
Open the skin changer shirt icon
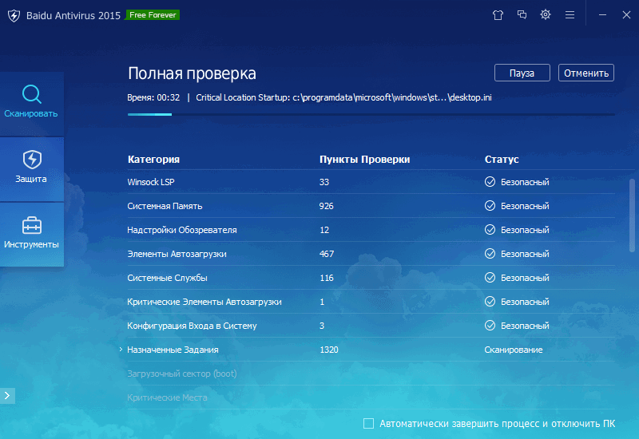pos(498,15)
